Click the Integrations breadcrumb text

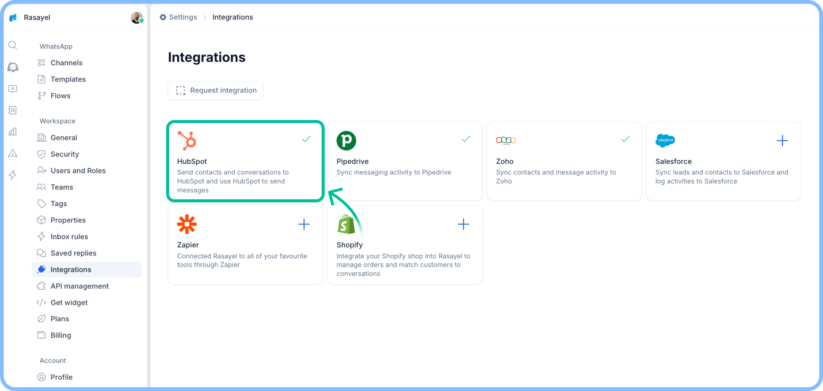coord(233,17)
